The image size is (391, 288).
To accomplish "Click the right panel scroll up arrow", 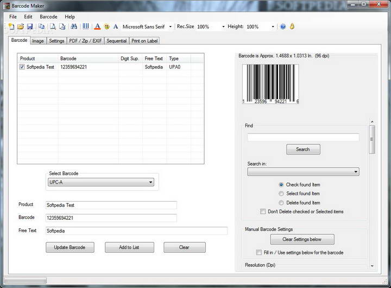I will tap(372, 122).
